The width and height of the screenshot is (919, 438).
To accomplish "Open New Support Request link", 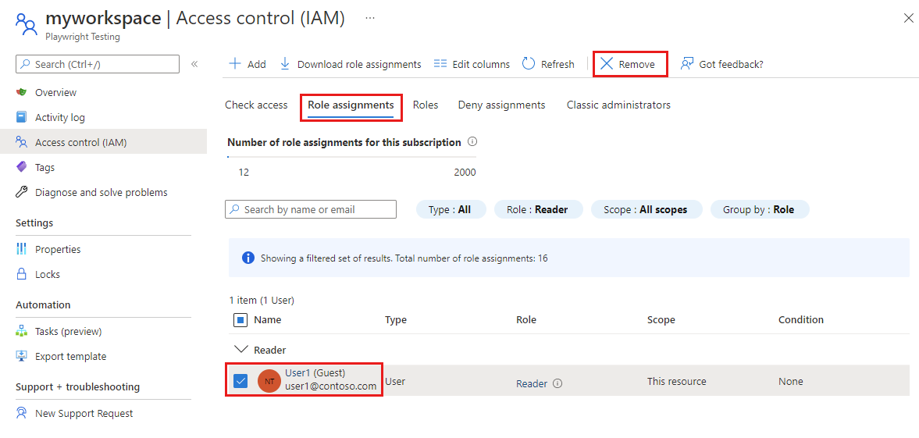I will point(84,413).
